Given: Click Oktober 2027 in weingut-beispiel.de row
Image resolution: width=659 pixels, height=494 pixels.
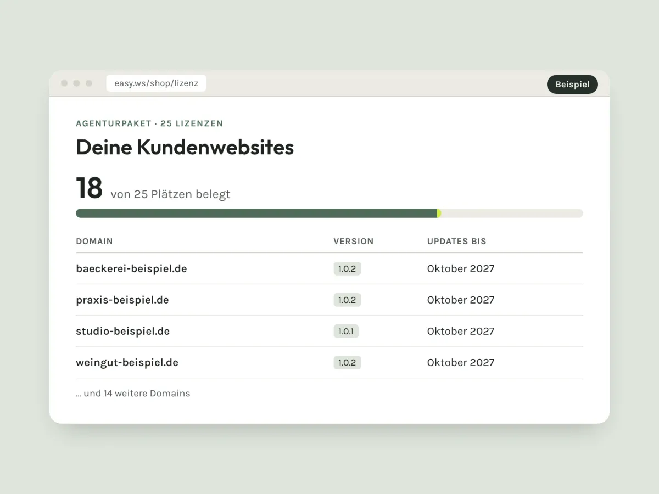Looking at the screenshot, I should click(461, 362).
